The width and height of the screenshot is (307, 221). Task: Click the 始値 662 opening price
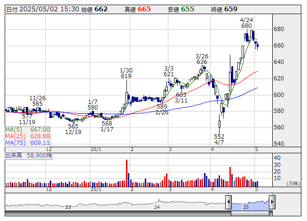pyautogui.click(x=94, y=9)
